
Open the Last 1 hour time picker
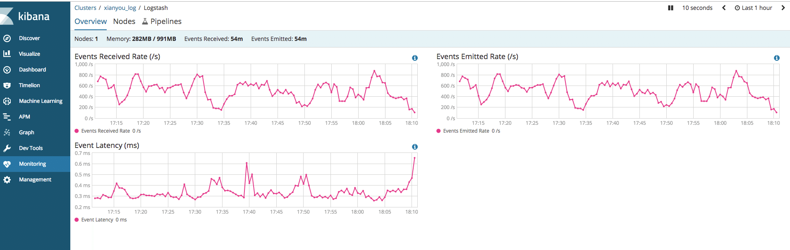[753, 8]
